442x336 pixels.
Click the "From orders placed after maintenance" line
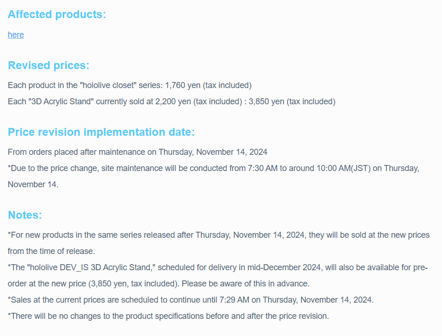(138, 152)
